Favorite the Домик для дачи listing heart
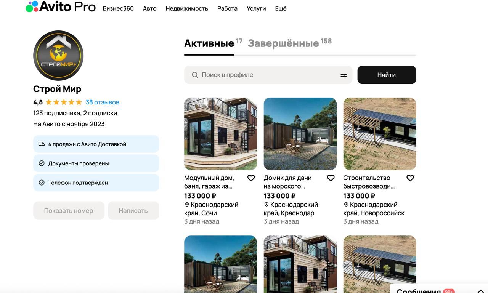Screen dimensions: 488x293 331,178
